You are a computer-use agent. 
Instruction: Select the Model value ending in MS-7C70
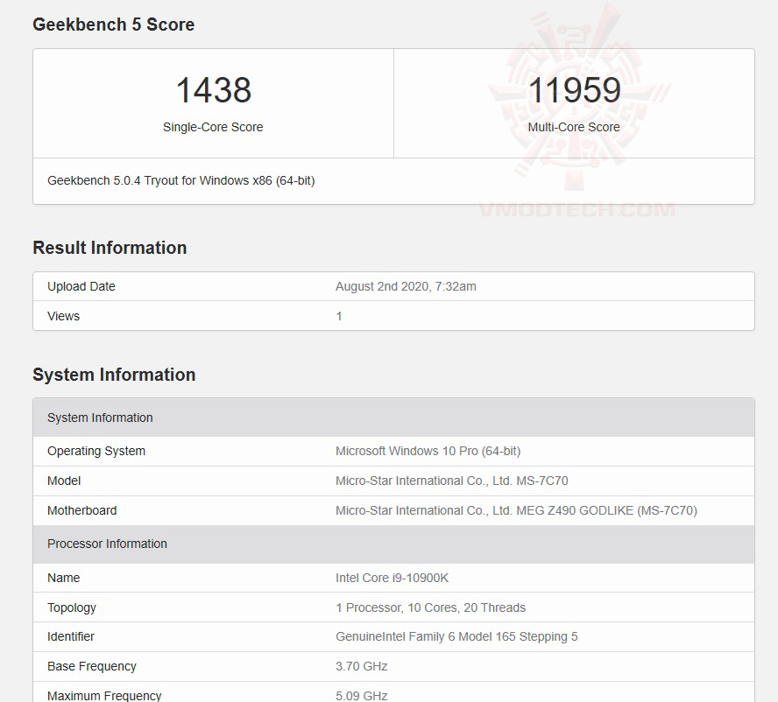tap(452, 481)
